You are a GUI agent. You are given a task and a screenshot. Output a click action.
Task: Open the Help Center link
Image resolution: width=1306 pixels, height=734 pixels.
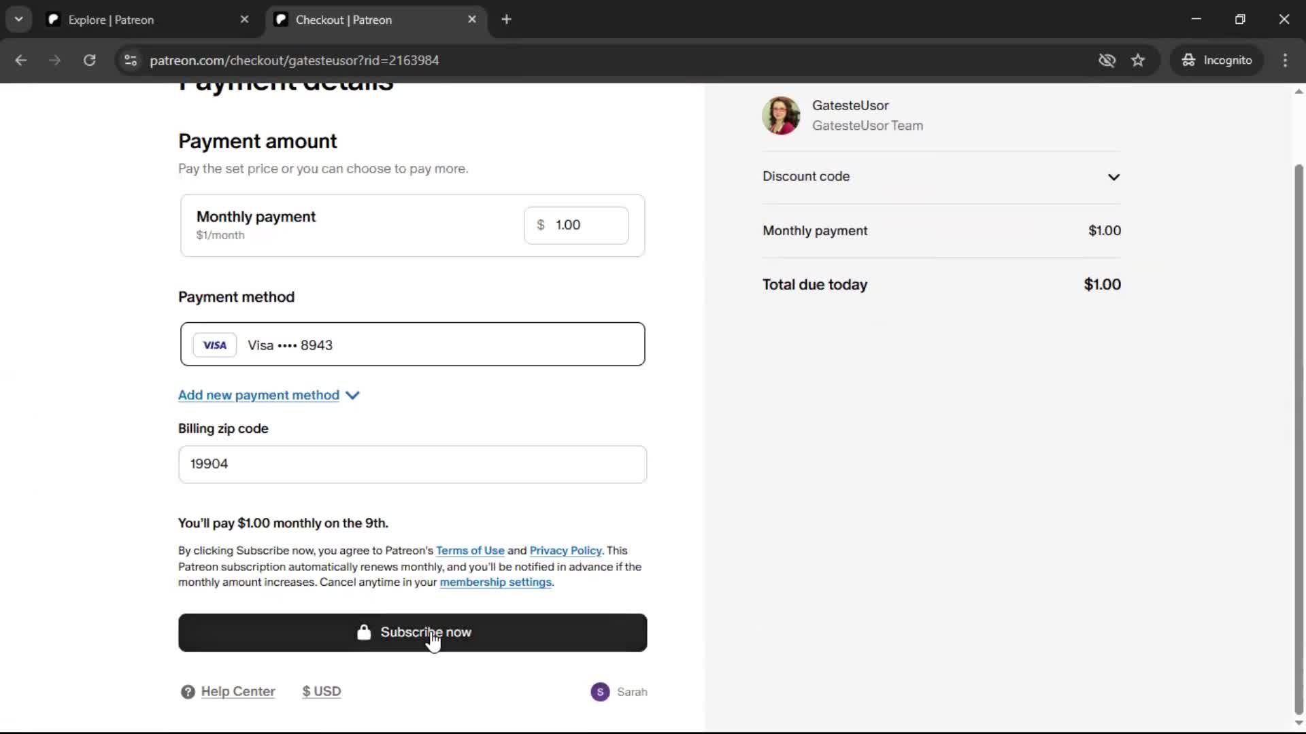[x=237, y=691]
